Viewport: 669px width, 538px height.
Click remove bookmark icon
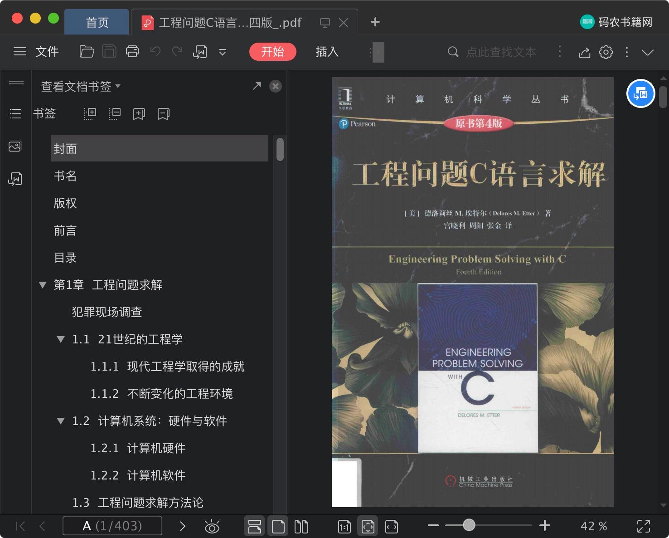164,113
